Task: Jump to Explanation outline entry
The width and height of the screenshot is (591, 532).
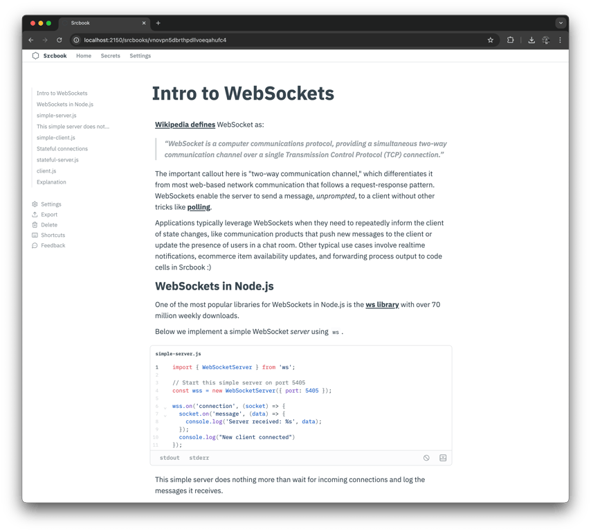Action: (51, 182)
